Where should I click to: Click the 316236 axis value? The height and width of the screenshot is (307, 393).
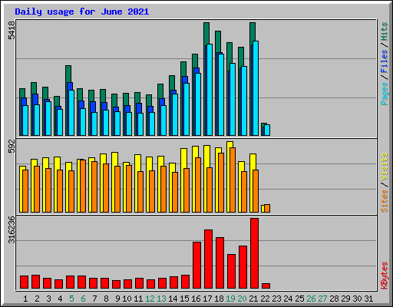tap(12, 229)
